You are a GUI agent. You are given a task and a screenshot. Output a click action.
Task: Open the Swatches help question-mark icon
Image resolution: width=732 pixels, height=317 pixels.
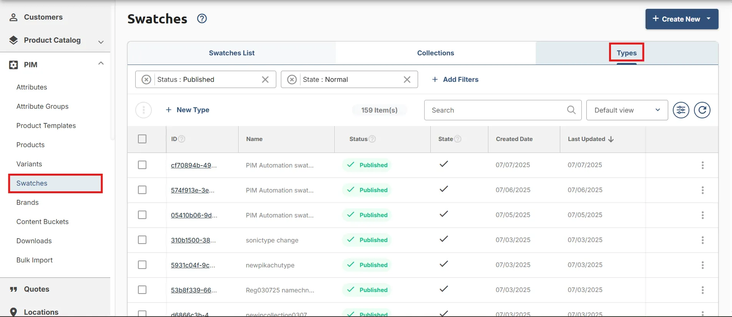point(202,18)
